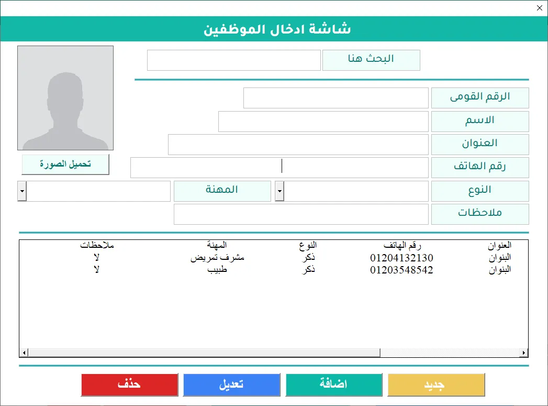Click the list scroll right arrow

point(523,353)
